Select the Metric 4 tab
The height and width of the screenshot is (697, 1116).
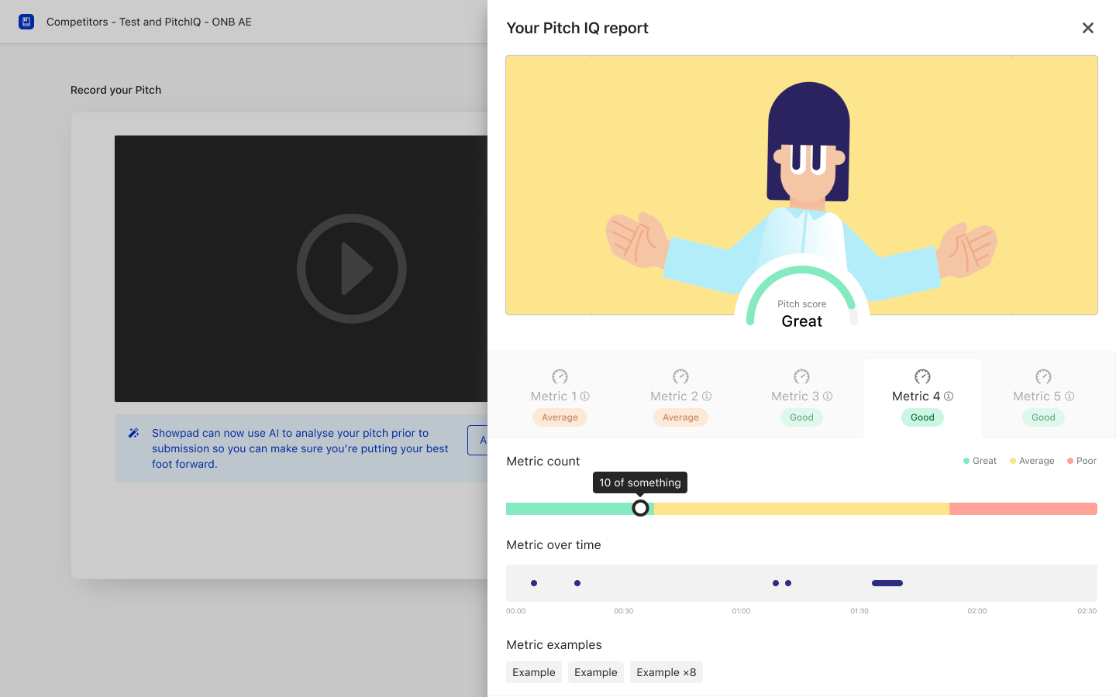pos(922,398)
